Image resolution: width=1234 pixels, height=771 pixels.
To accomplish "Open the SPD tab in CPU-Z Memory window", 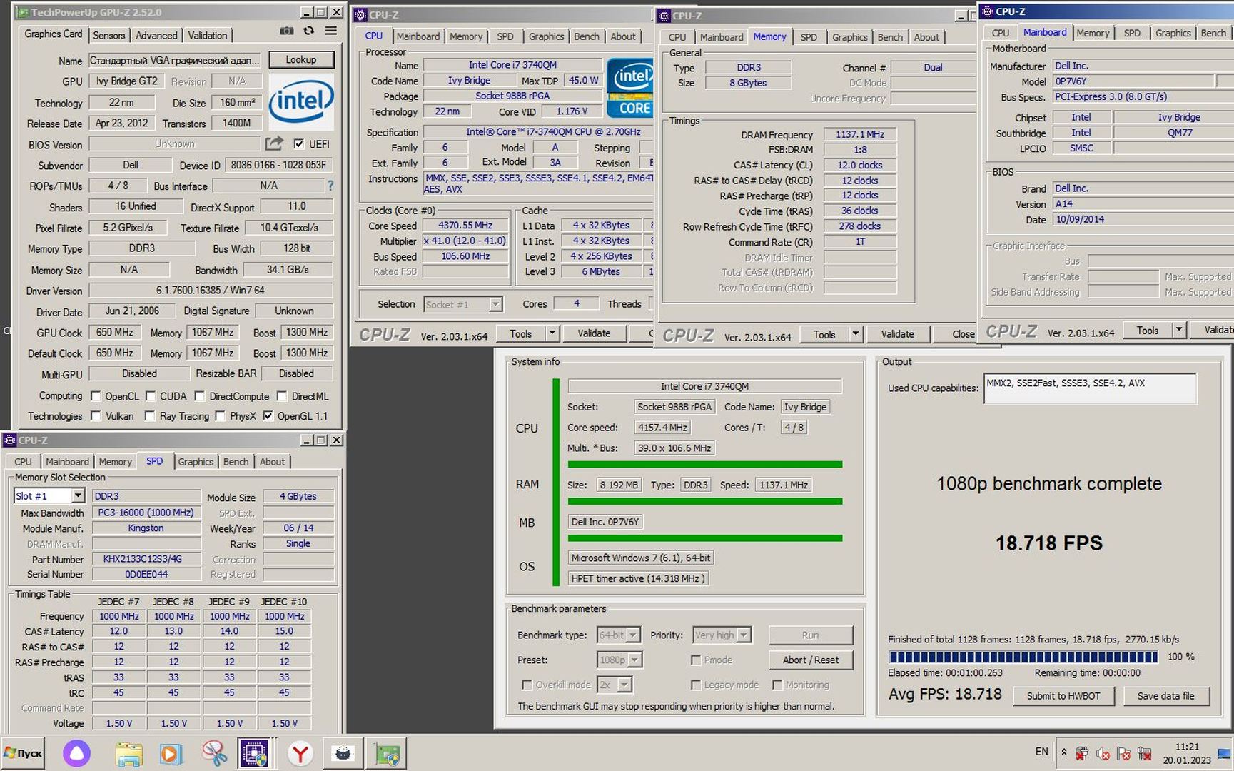I will pyautogui.click(x=809, y=37).
